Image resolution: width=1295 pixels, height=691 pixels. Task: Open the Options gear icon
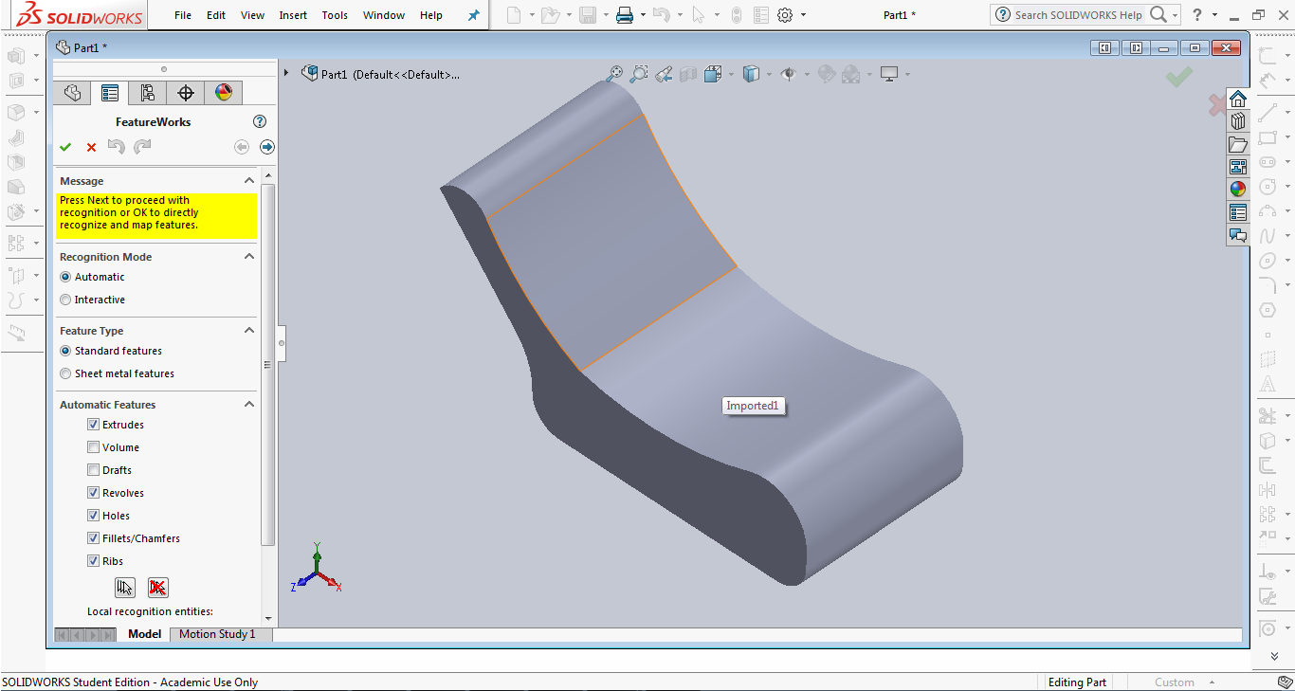tap(785, 15)
